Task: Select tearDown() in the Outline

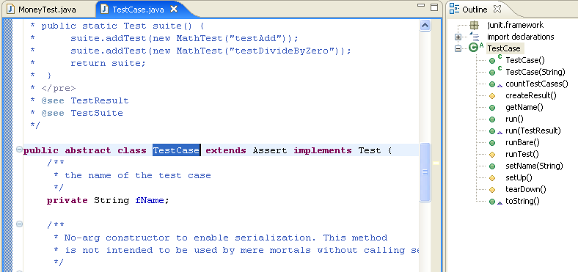Action: (526, 189)
